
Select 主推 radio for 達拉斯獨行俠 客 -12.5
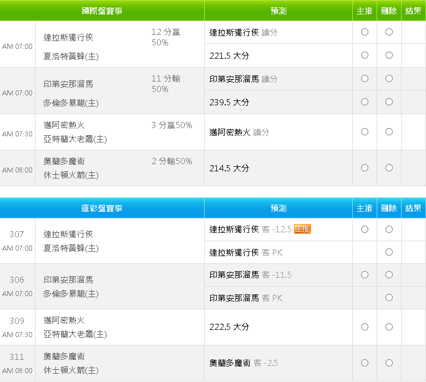[364, 230]
